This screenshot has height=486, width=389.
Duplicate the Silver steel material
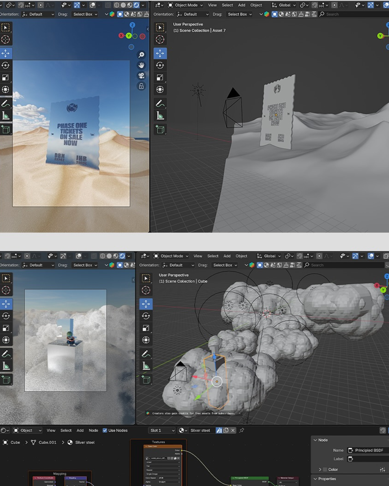click(x=226, y=430)
